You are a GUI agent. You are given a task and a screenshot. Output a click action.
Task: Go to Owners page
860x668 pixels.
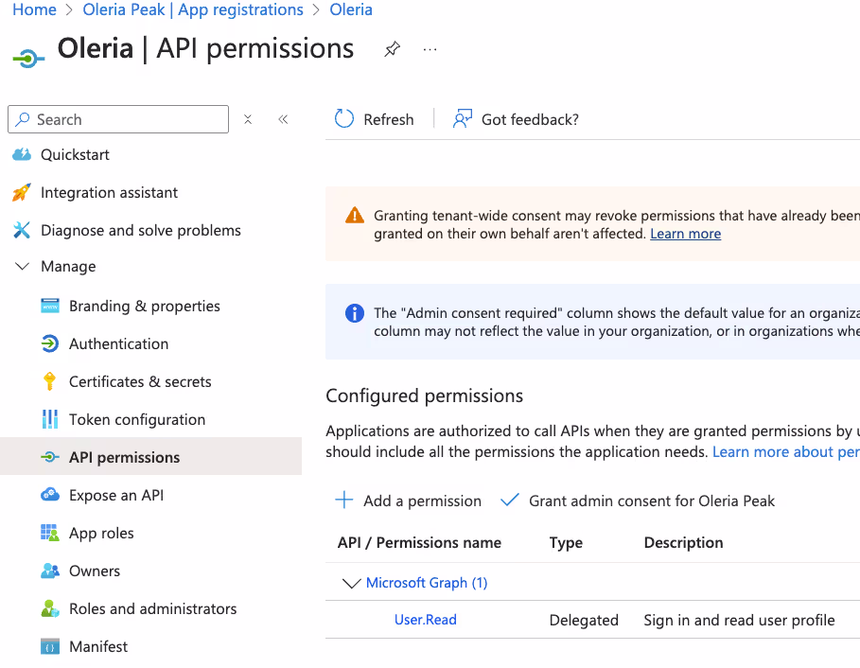(x=95, y=571)
